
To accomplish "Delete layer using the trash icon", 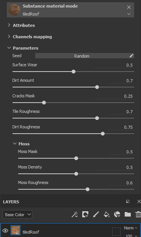I will [138, 214].
